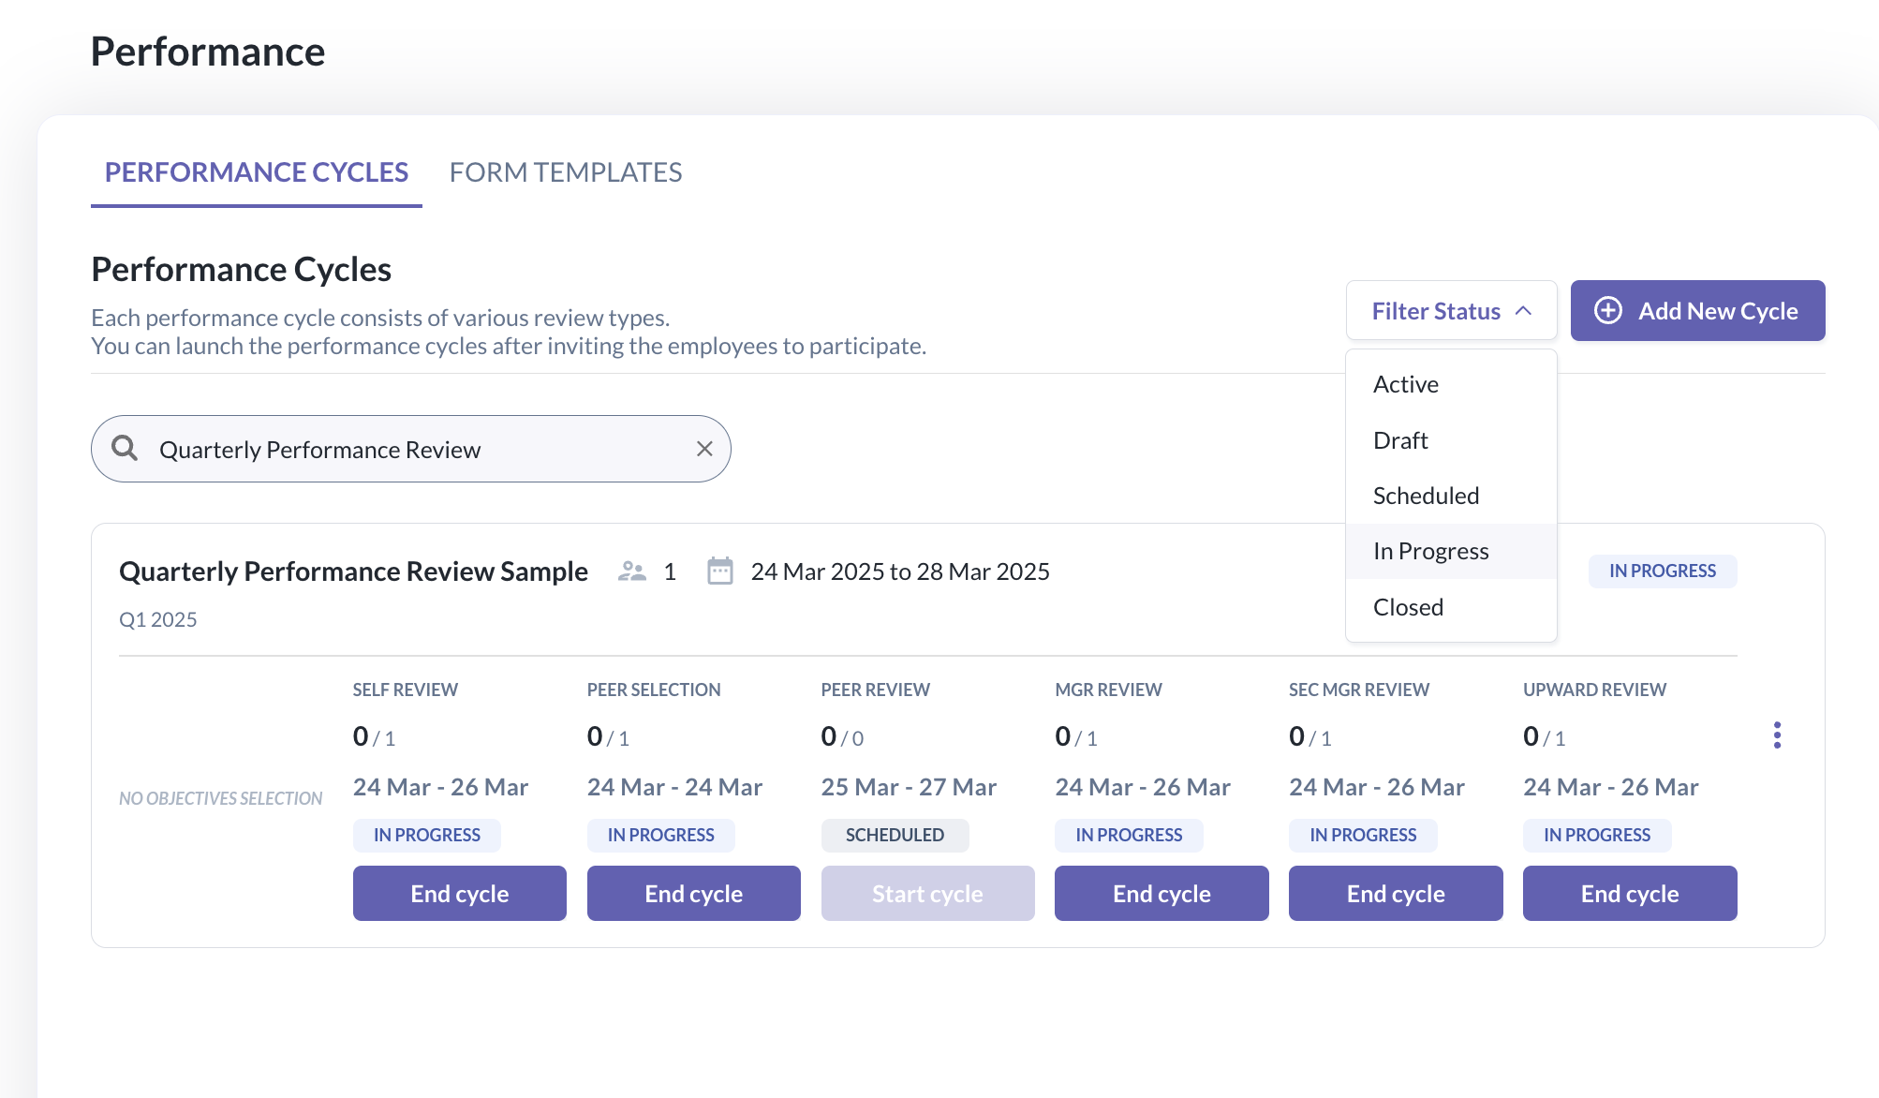Image resolution: width=1879 pixels, height=1098 pixels.
Task: Collapse the Filter Status dropdown
Action: pyautogui.click(x=1450, y=311)
